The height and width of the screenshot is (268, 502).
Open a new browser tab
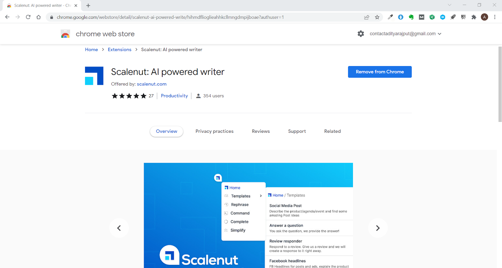point(88,6)
